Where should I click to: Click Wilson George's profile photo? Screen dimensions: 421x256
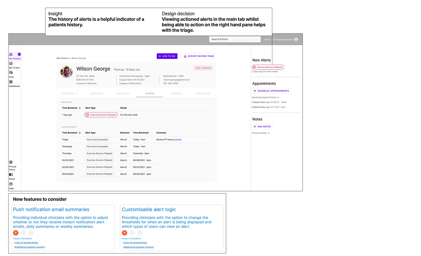tap(67, 72)
